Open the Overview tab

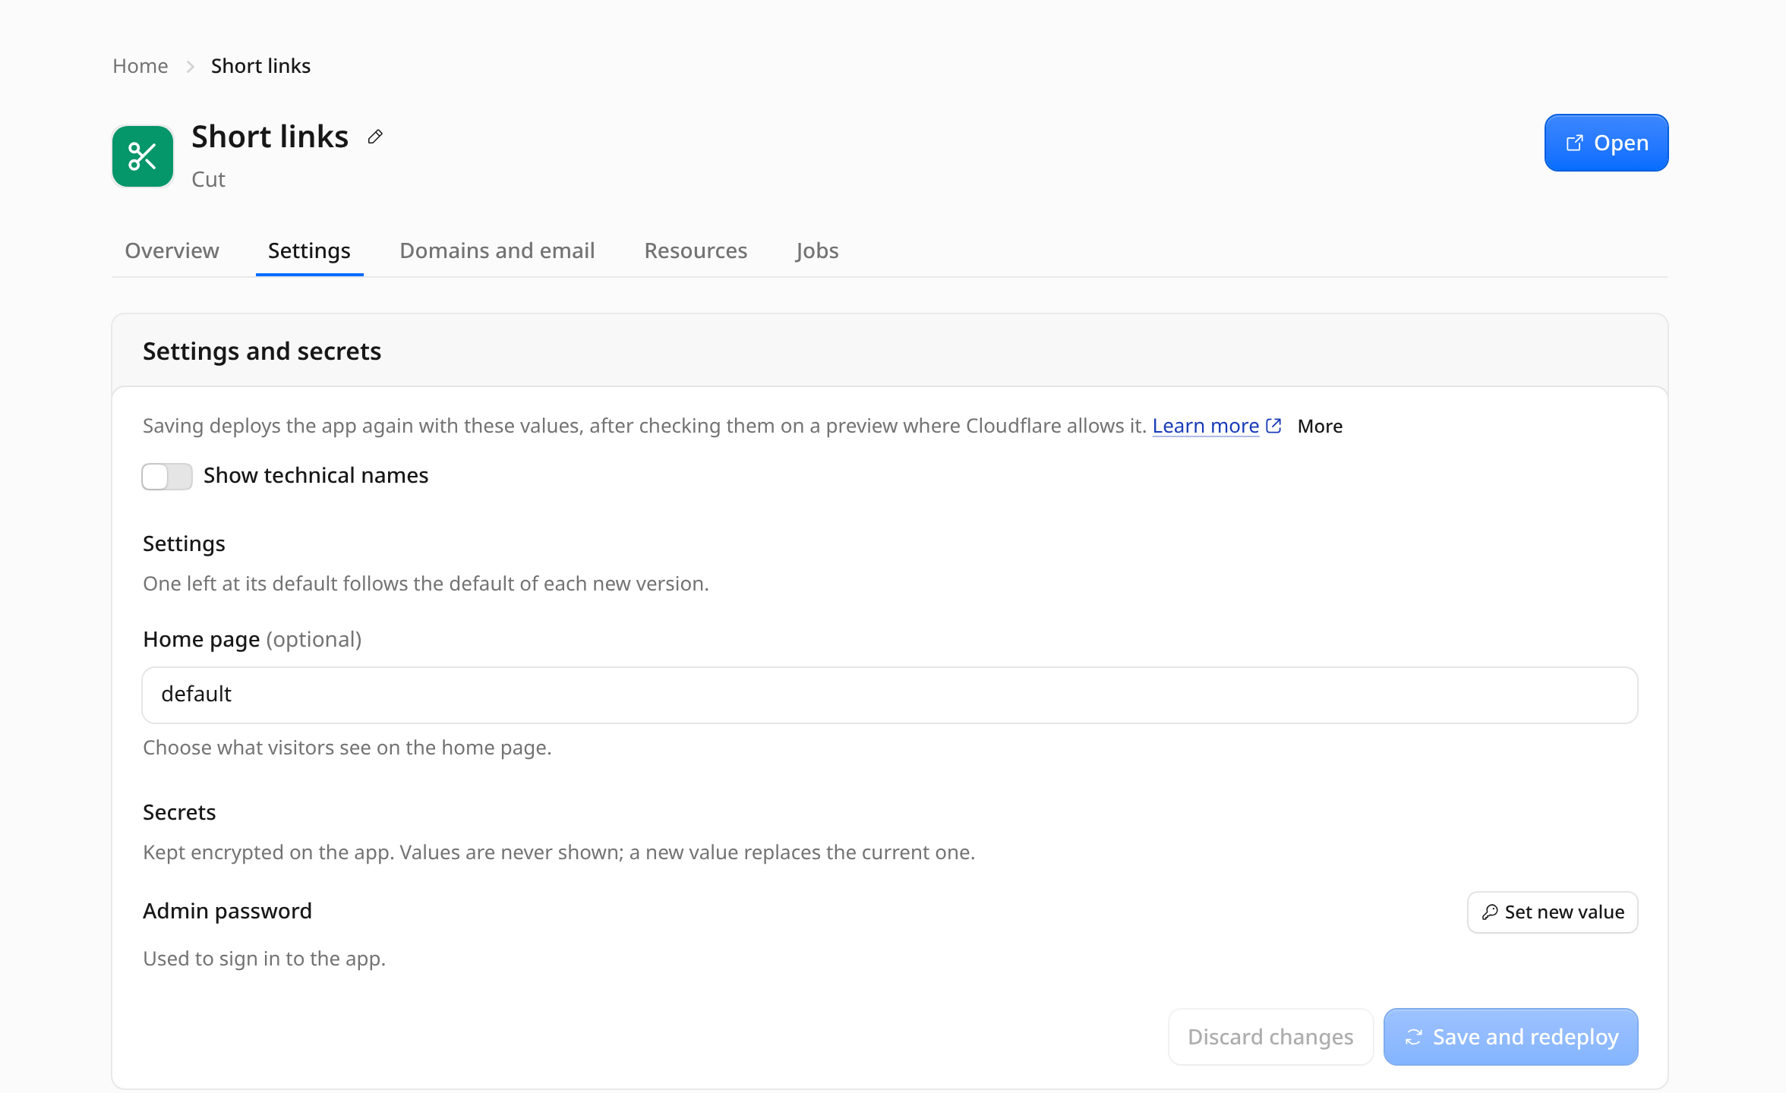(172, 250)
